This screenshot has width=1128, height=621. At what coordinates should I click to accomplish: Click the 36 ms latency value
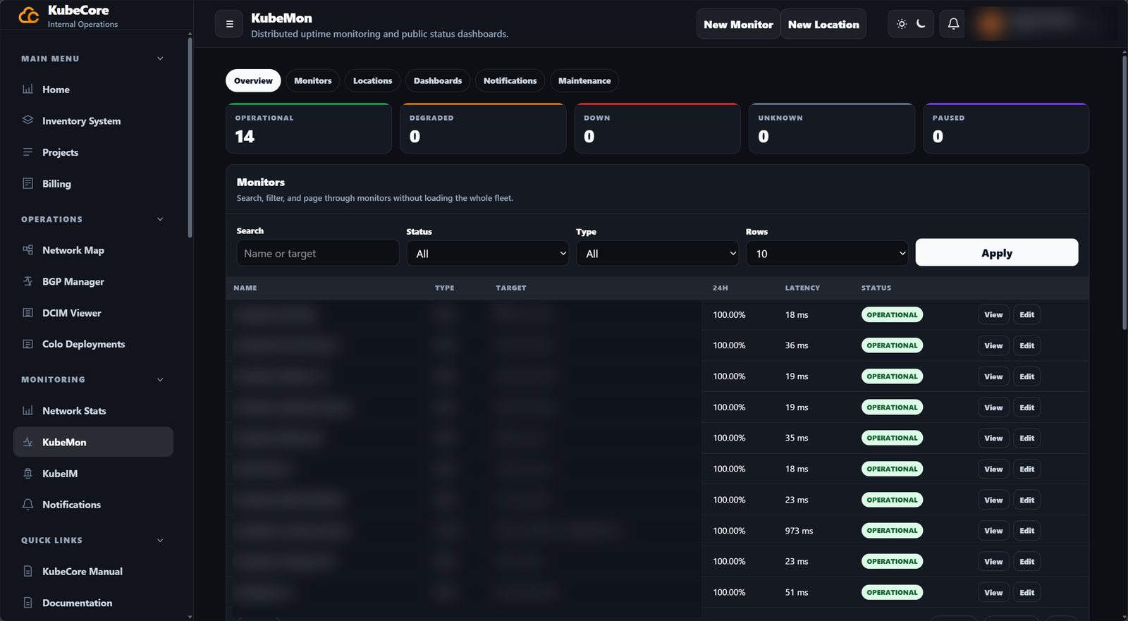tap(797, 345)
